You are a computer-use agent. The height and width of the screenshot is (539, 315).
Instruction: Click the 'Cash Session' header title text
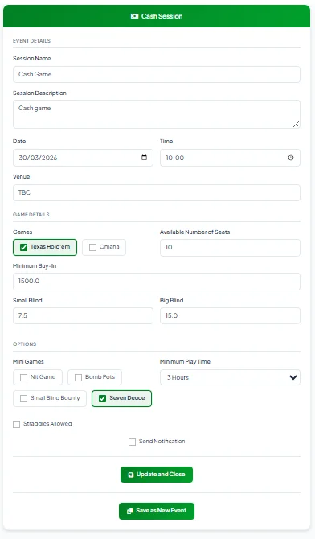tap(162, 16)
